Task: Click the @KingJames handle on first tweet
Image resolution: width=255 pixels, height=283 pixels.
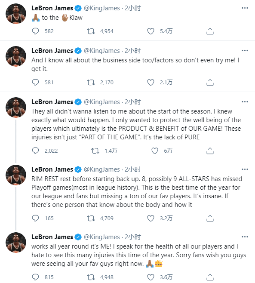Action: pos(102,8)
